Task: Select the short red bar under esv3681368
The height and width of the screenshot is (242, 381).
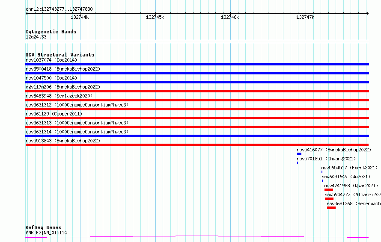Action: click(331, 208)
